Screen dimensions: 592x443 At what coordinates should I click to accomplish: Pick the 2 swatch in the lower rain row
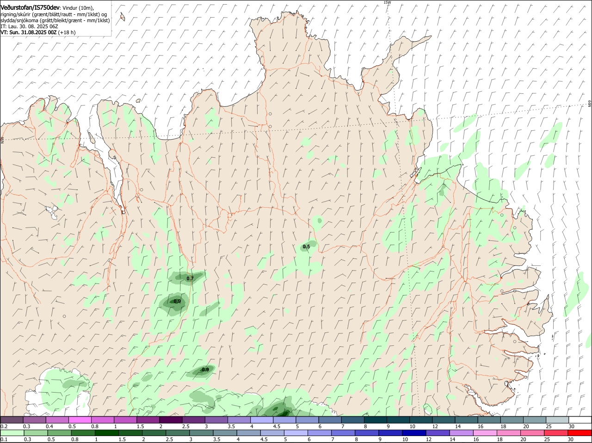tap(154, 433)
